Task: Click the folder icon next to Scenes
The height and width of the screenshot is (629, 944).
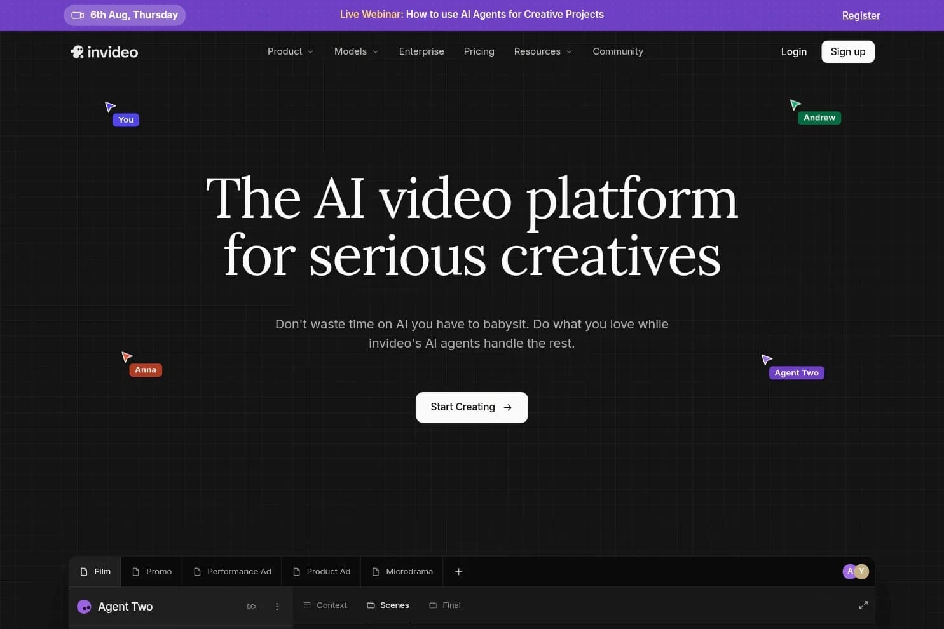Action: click(371, 605)
